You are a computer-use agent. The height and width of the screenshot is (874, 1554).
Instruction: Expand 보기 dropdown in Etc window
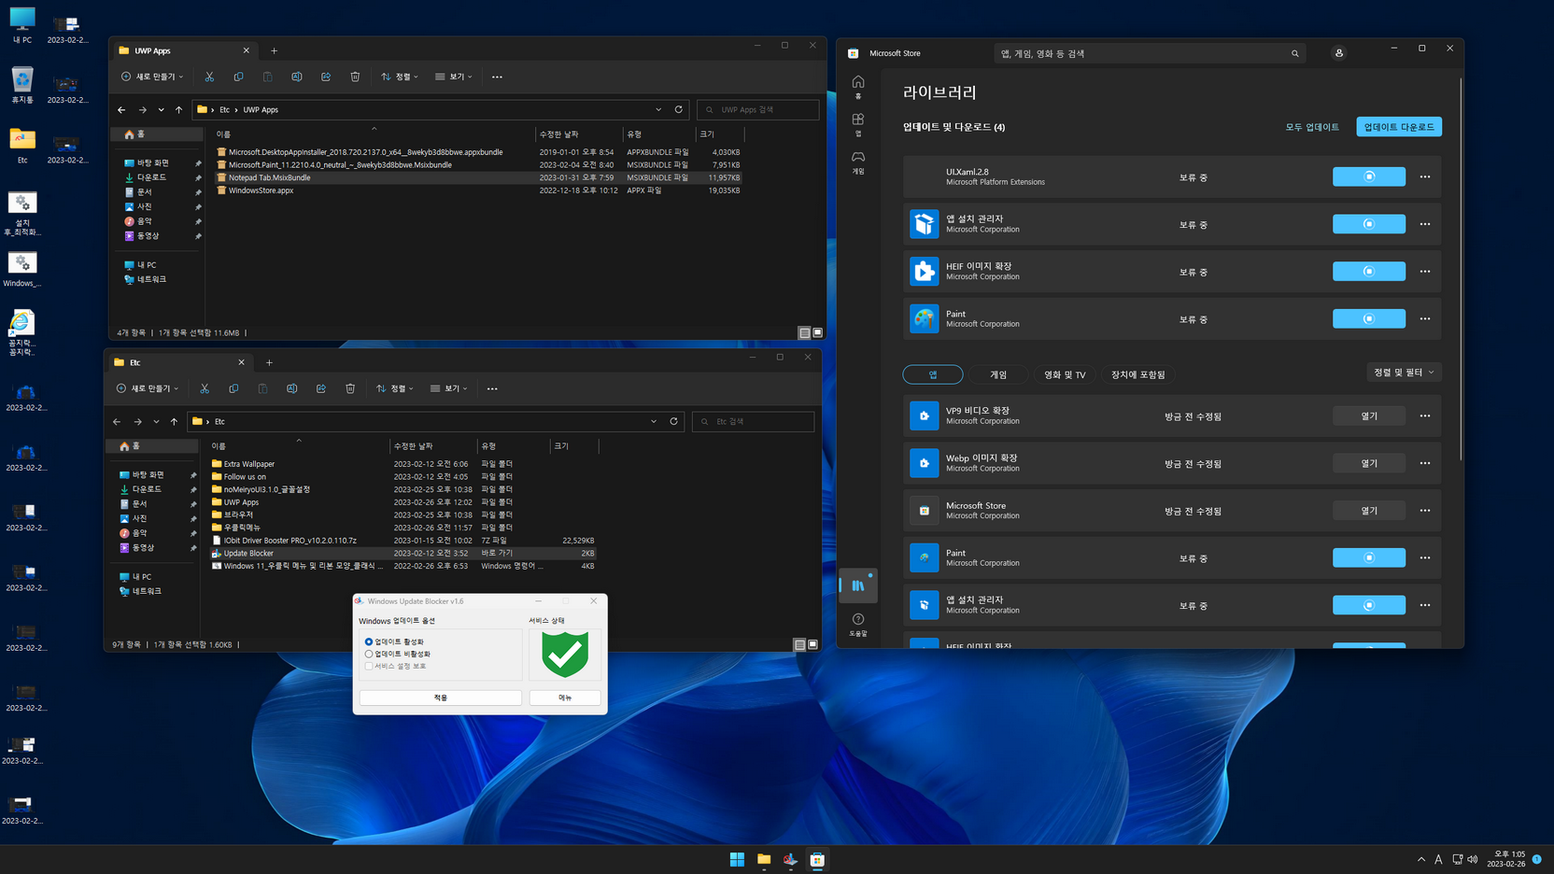click(x=449, y=388)
